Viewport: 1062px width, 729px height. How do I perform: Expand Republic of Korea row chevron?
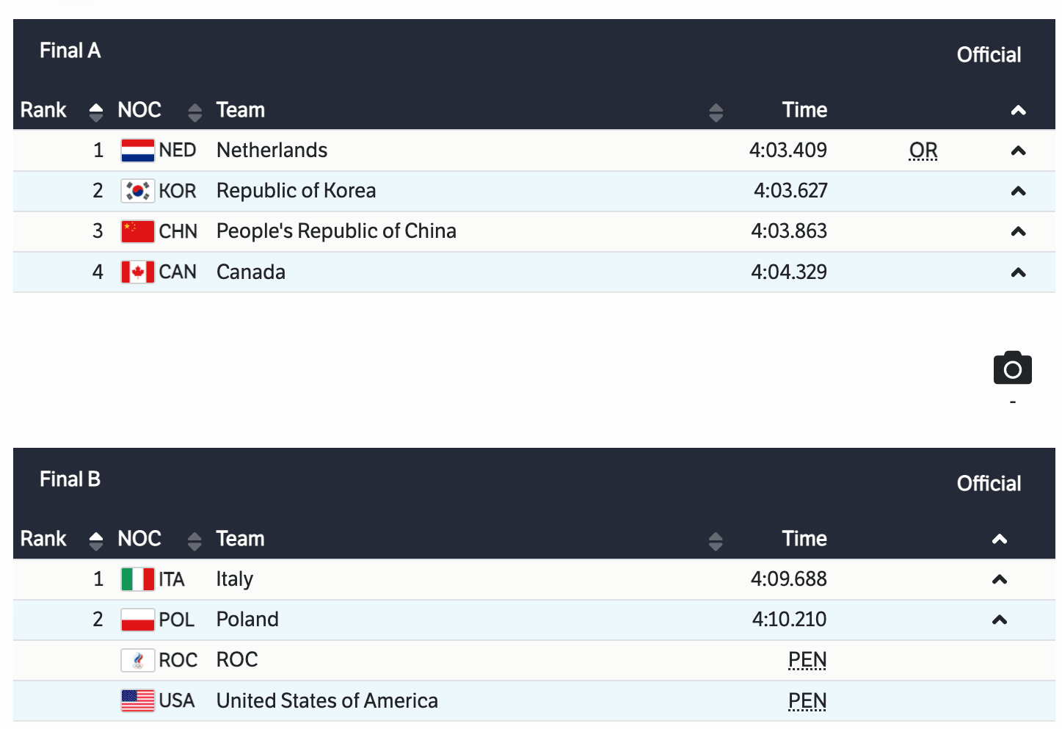(x=1018, y=192)
